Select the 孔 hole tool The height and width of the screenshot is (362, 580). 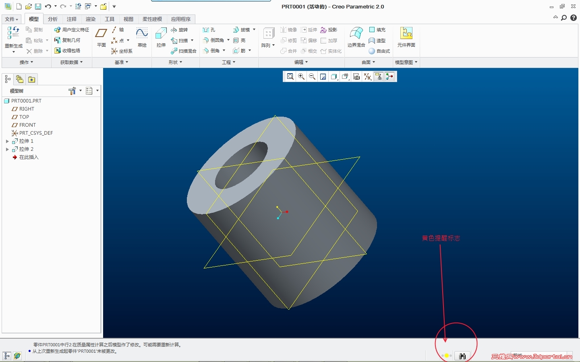coord(209,30)
